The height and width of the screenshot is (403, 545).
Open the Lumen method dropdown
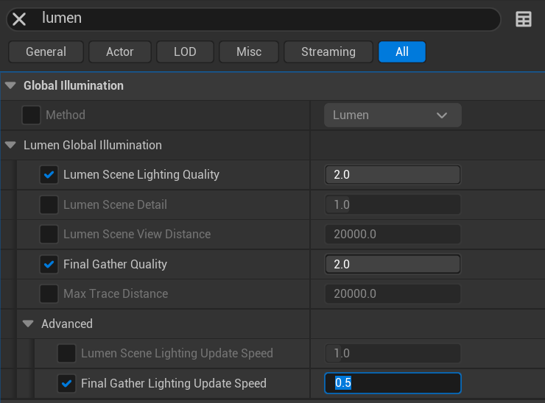(x=393, y=115)
